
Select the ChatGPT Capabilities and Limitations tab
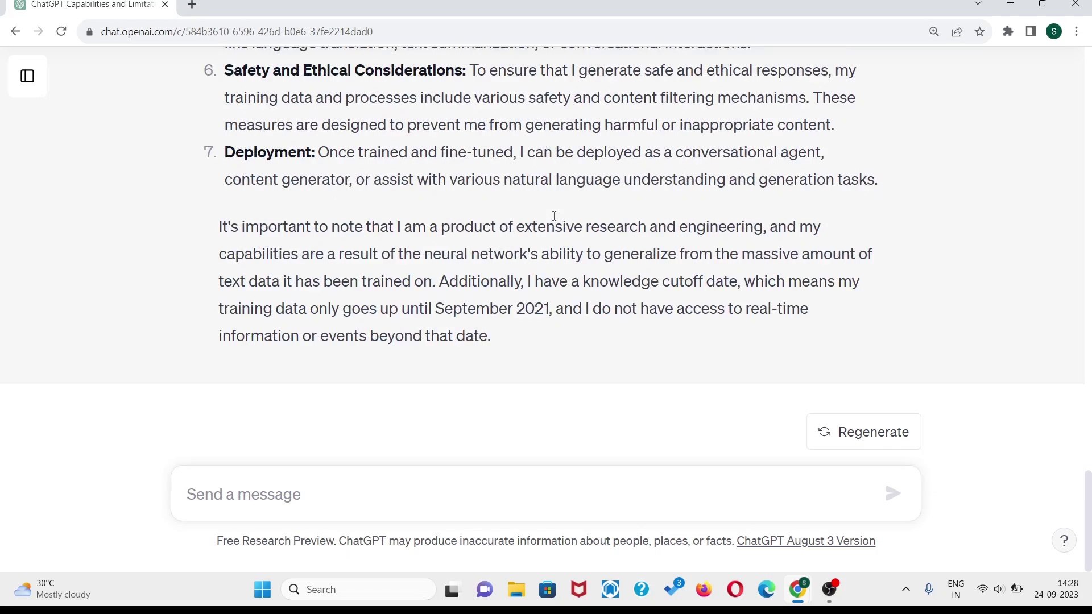(x=91, y=5)
